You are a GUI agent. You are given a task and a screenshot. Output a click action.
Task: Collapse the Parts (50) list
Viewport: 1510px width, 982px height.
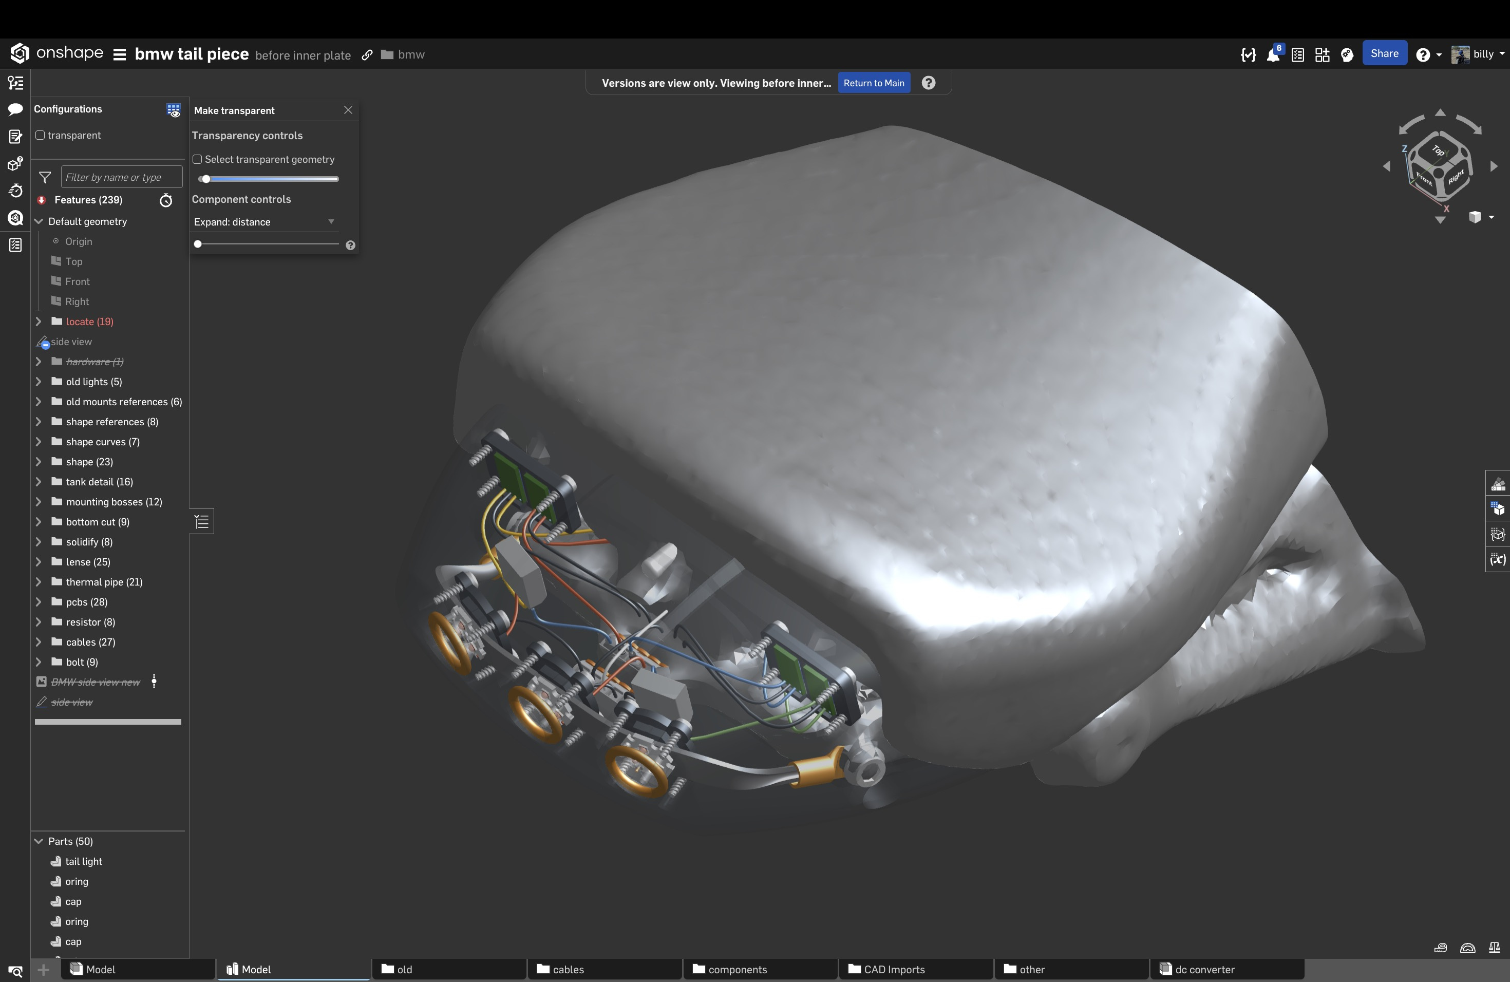tap(39, 841)
